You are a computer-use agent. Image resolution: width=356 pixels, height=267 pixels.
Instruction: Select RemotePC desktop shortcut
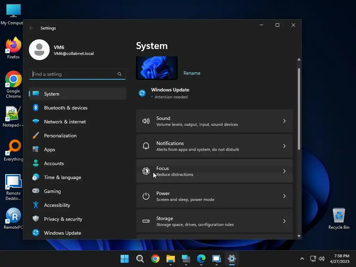click(x=13, y=219)
